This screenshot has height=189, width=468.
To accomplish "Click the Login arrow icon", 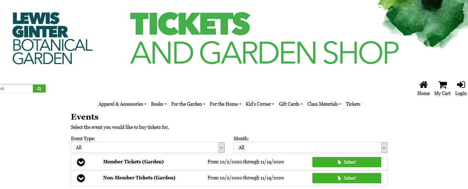I will coord(461,85).
